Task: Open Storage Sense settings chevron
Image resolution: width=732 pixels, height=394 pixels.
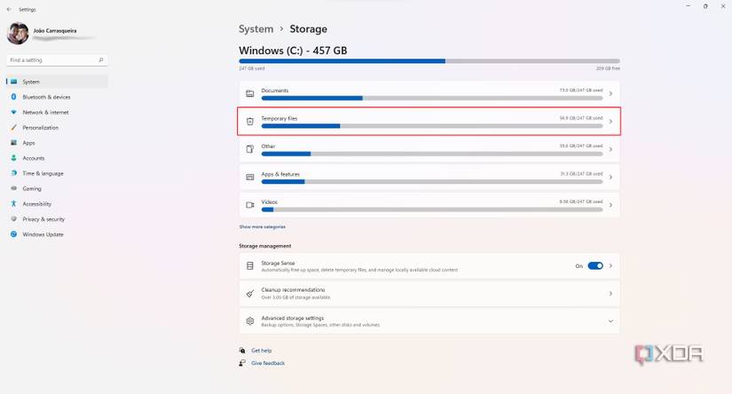Action: (610, 265)
